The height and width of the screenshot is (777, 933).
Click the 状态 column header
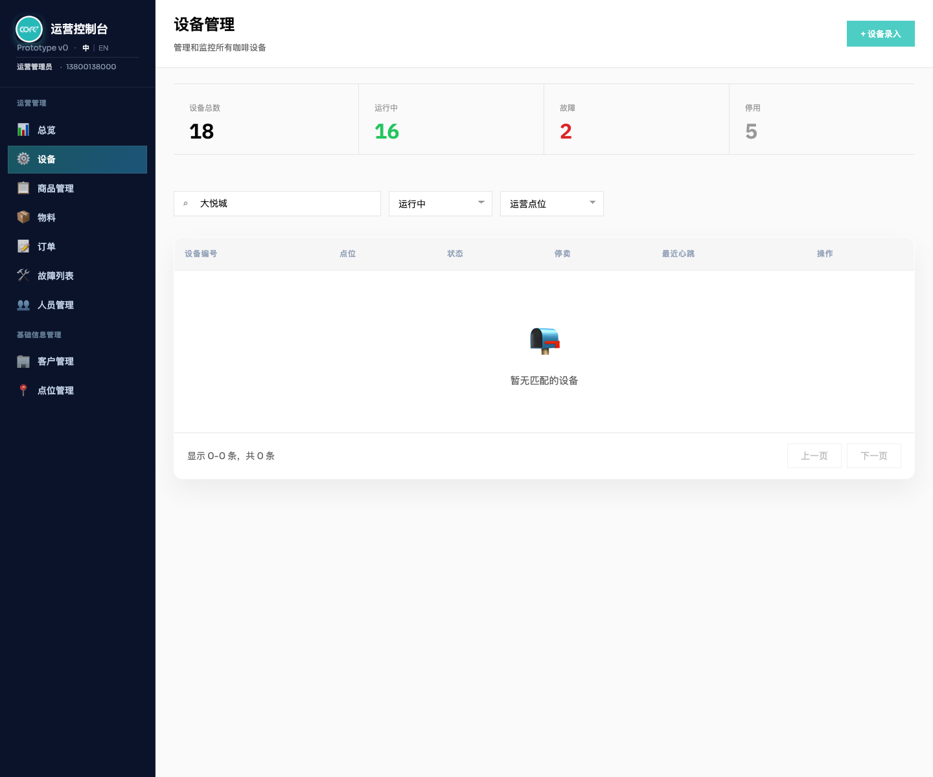455,254
